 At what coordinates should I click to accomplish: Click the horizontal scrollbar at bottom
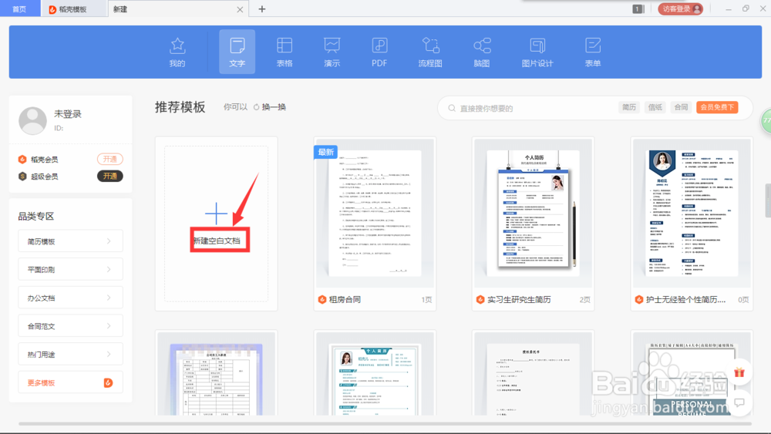pyautogui.click(x=385, y=423)
